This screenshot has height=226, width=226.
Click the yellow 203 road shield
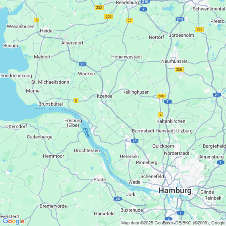click(108, 16)
